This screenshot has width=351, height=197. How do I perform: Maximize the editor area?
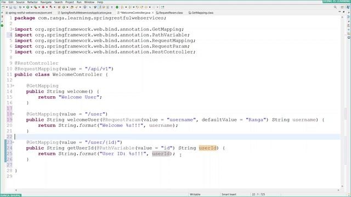tap(344, 12)
